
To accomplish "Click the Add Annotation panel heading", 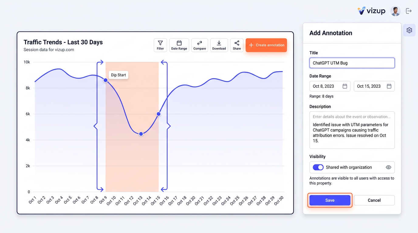I will point(331,33).
